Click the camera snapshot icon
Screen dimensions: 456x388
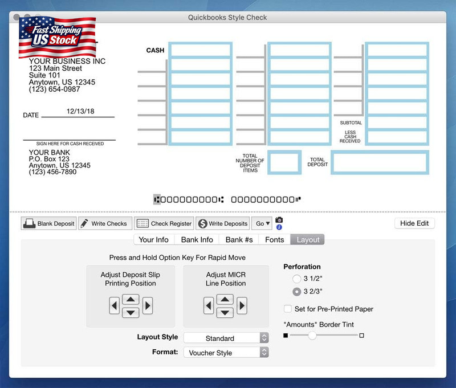(279, 220)
